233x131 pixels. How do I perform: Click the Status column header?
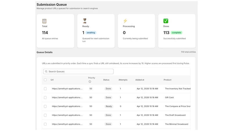pyautogui.click(x=106, y=80)
